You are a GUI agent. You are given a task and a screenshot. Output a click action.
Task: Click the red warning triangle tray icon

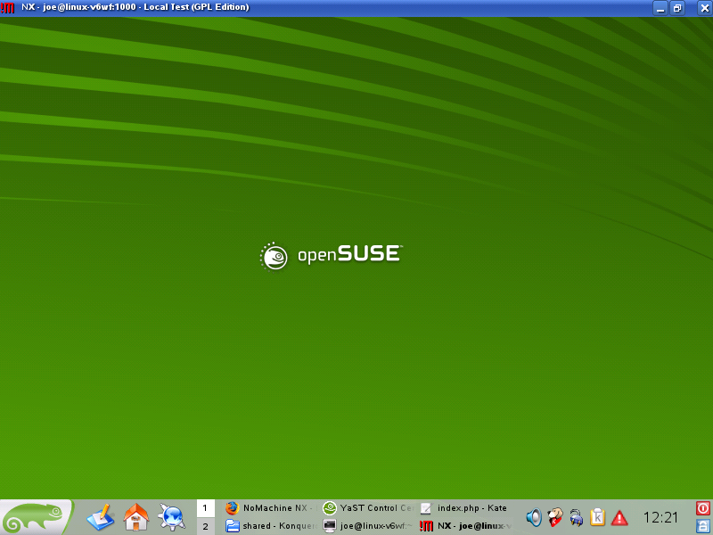[619, 518]
